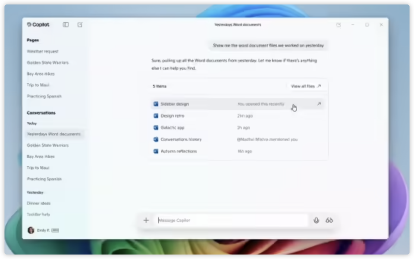Open the Design retro file name
Screen dimensions: 414x259
(x=172, y=116)
